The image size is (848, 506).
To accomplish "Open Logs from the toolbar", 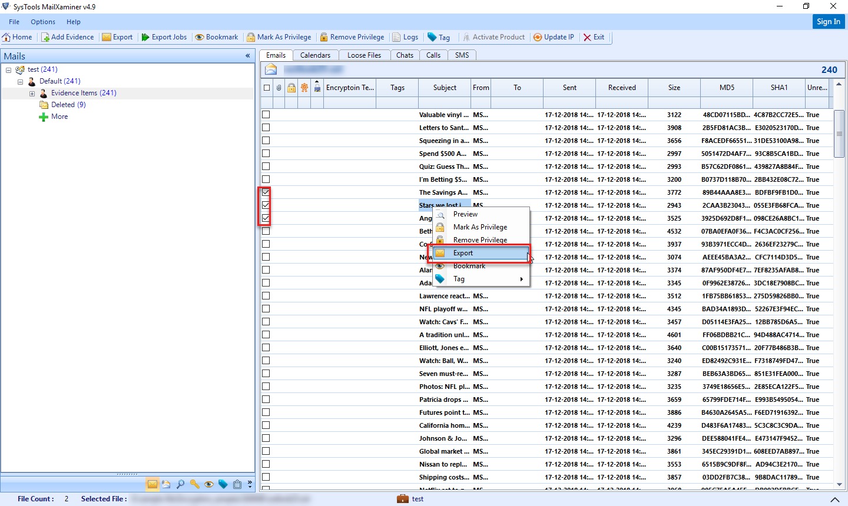I will (405, 37).
